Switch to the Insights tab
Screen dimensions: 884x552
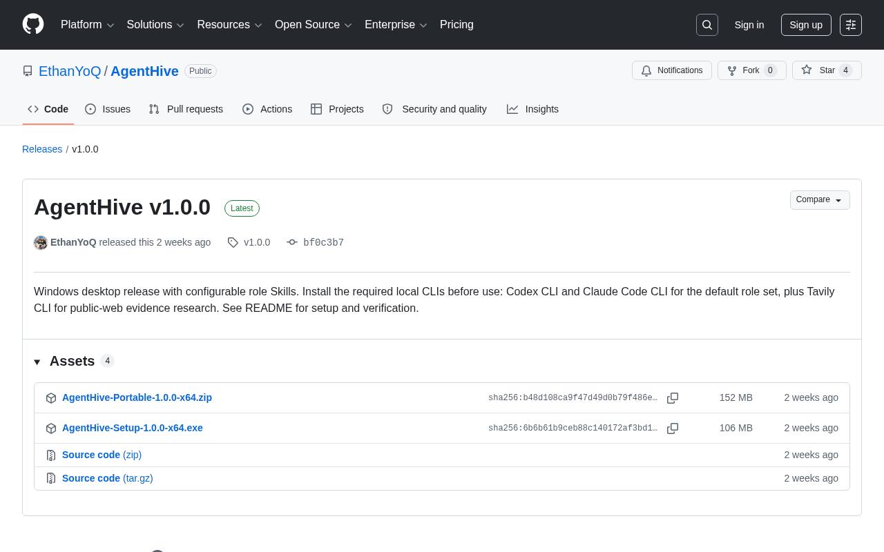532,109
